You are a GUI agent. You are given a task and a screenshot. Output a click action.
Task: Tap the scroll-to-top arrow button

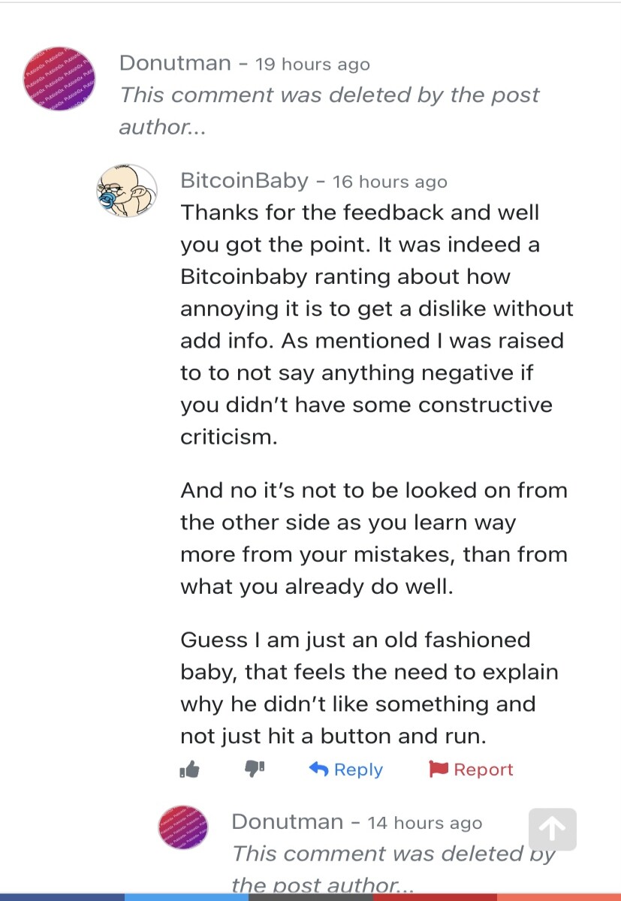(553, 829)
